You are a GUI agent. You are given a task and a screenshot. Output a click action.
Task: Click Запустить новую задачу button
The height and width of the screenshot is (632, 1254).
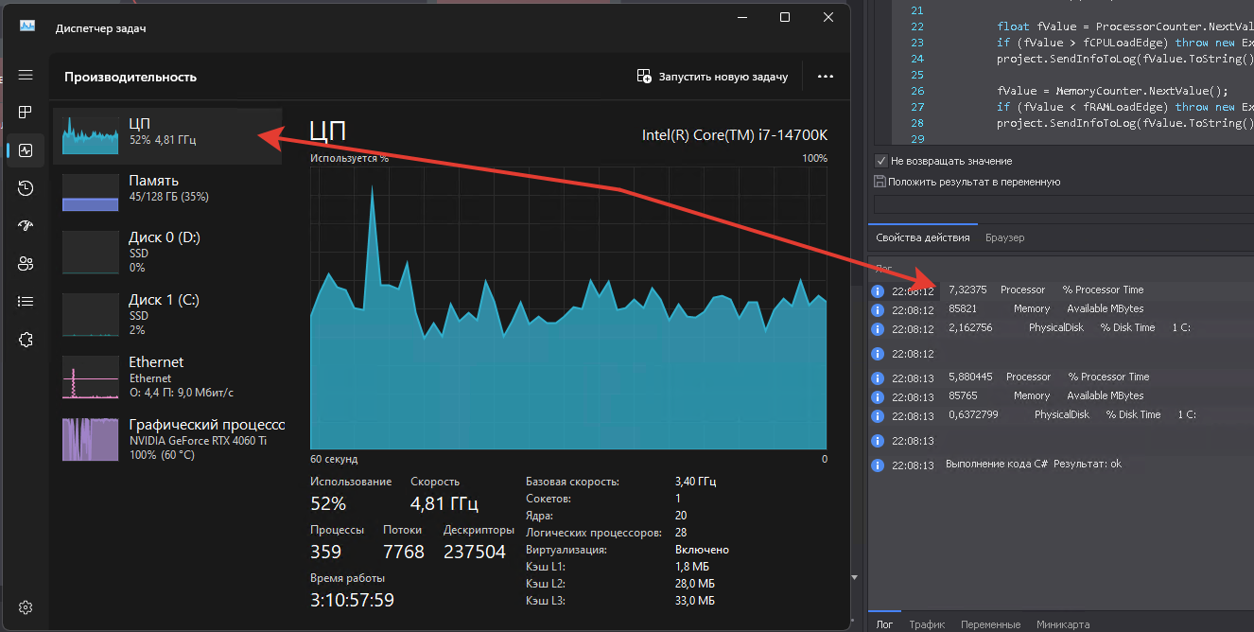[712, 77]
